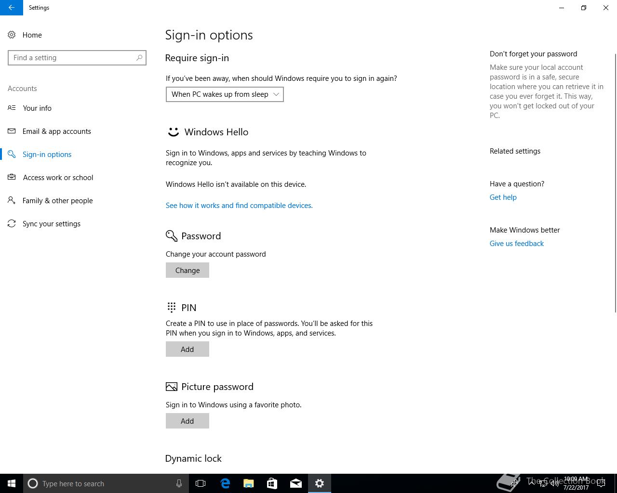
Task: Open the Microsoft Store taskbar icon
Action: (x=272, y=483)
